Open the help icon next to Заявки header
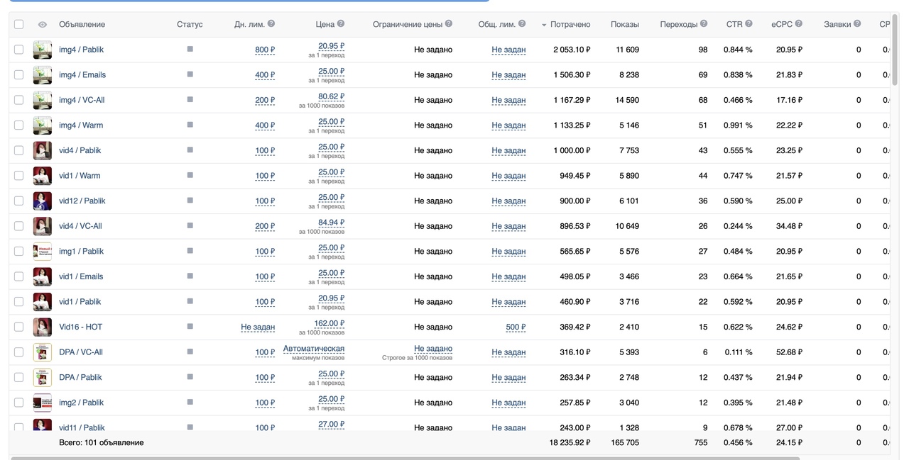This screenshot has width=909, height=460. click(857, 23)
